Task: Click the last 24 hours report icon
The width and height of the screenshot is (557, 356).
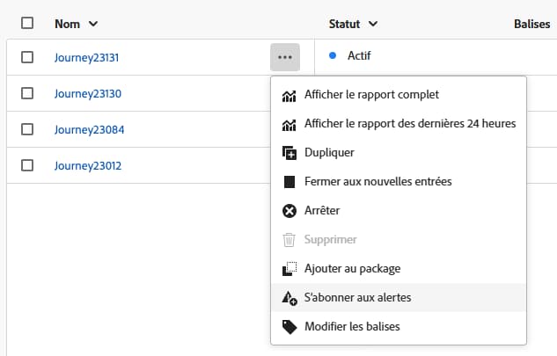Action: 289,124
